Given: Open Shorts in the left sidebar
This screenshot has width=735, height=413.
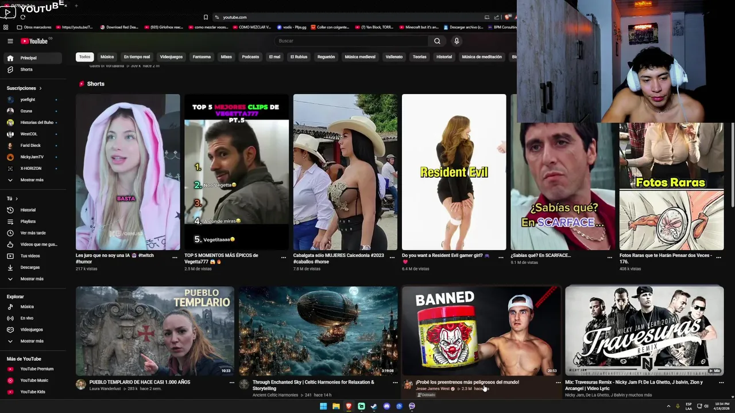Looking at the screenshot, I should point(32,69).
